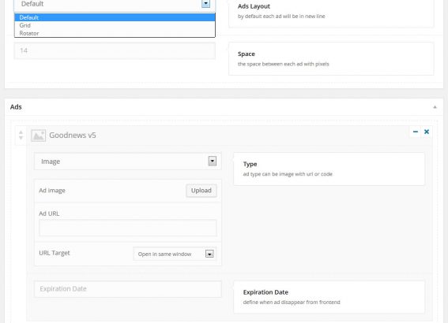Minimize the Goodnews v5 ad item
This screenshot has width=448, height=323.
pos(416,132)
